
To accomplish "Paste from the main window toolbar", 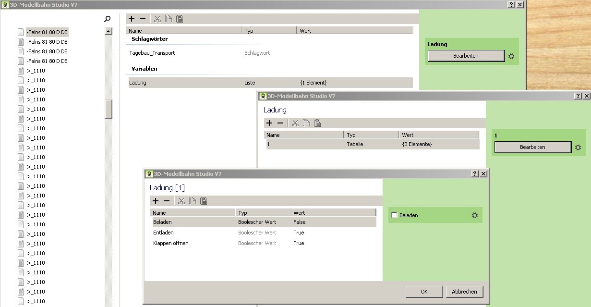I will (x=180, y=19).
